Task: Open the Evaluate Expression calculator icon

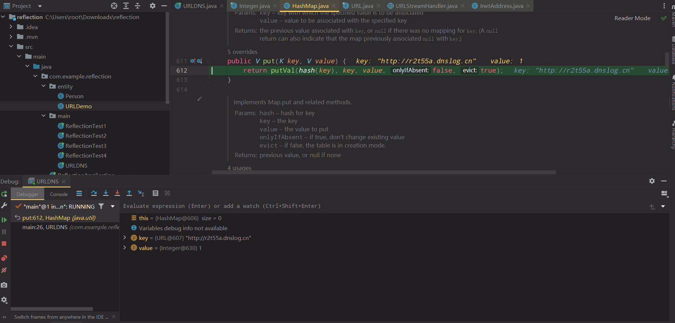Action: tap(156, 194)
